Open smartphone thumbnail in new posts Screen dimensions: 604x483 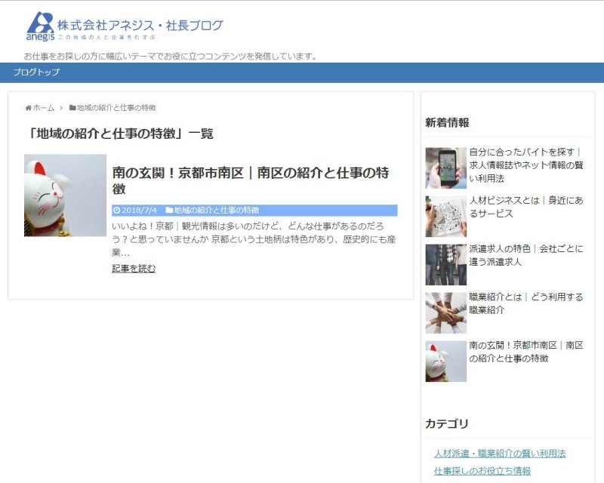pyautogui.click(x=445, y=168)
